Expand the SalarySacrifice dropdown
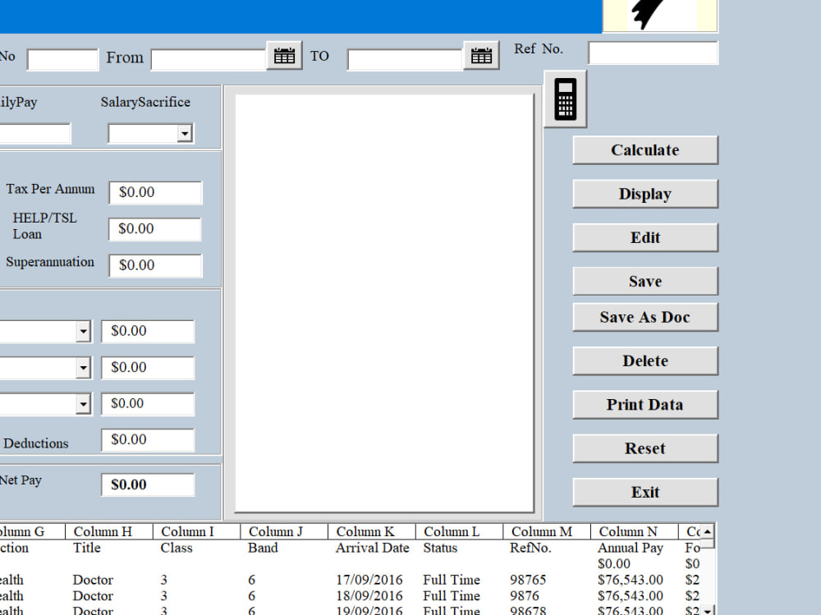The image size is (821, 615). click(184, 134)
